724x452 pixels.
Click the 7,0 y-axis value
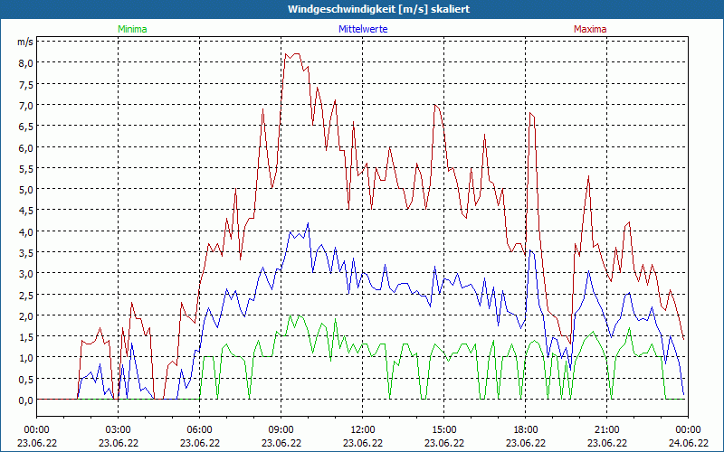pos(25,106)
